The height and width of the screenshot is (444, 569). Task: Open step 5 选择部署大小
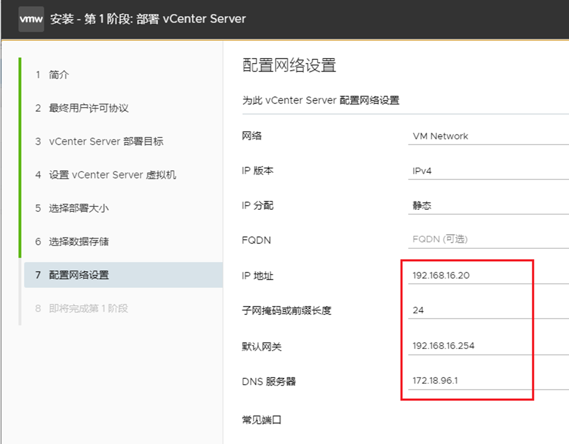pyautogui.click(x=72, y=208)
